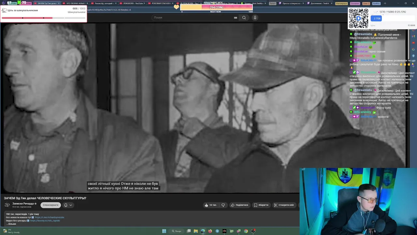Click the YouTube search magnifier button
Image resolution: width=417 pixels, height=235 pixels.
[244, 18]
